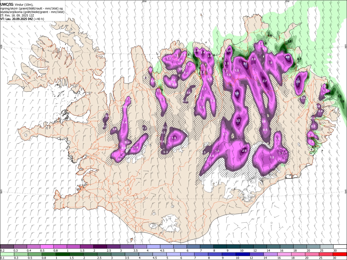Click the 3.2 precipitation value on the map
347x260 pixels.
238,121
